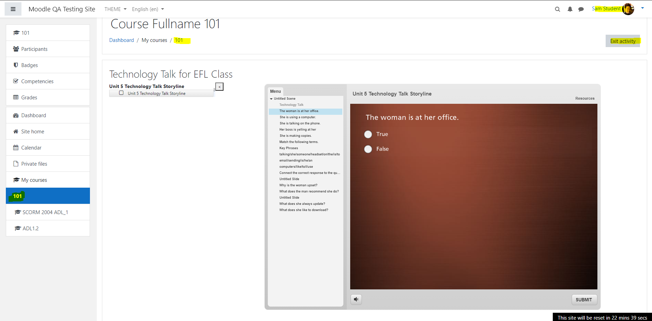Open the ADL1.2 course link
Viewport: 652px width, 321px height.
click(x=48, y=228)
